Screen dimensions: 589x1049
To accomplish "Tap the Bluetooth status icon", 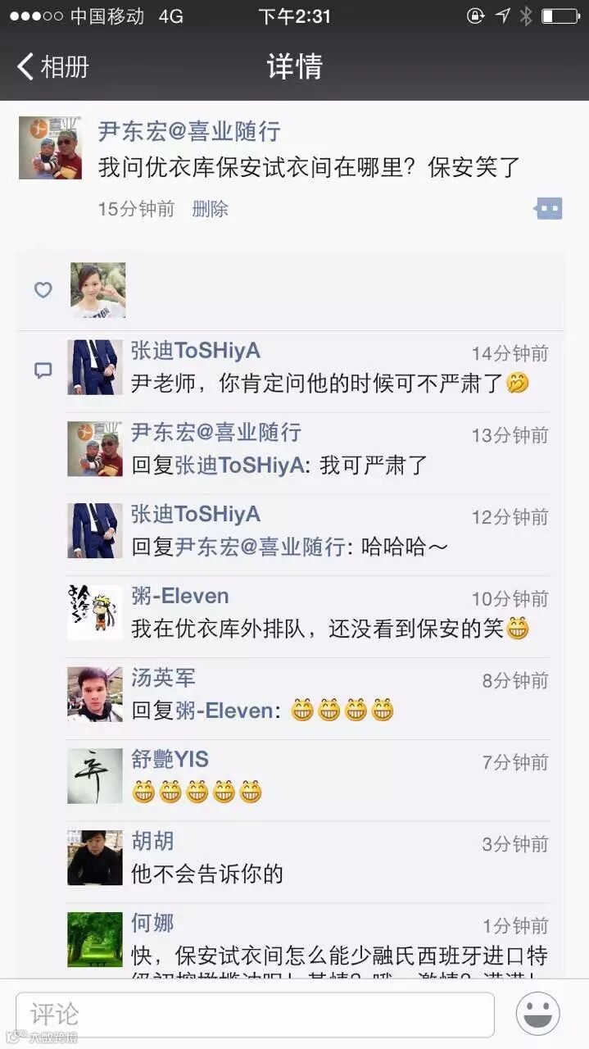I will [525, 16].
